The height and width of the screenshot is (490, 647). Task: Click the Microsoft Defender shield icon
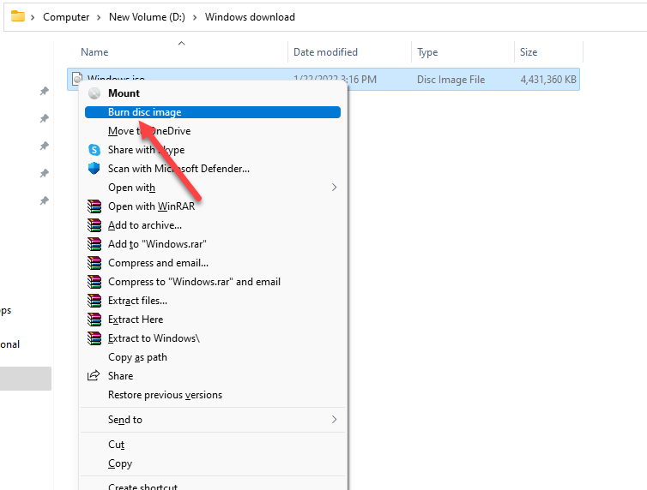point(94,169)
